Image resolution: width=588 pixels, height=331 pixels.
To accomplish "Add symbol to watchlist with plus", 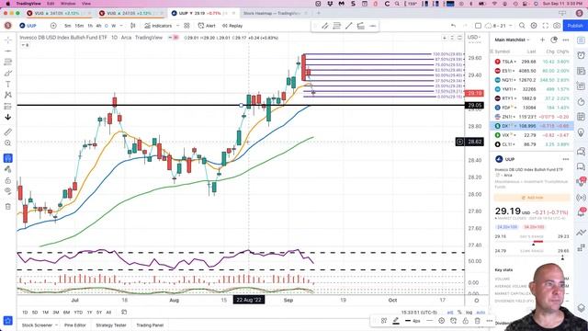I will coord(542,40).
